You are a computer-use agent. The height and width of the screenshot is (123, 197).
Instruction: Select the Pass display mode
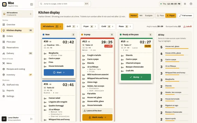pos(160,16)
